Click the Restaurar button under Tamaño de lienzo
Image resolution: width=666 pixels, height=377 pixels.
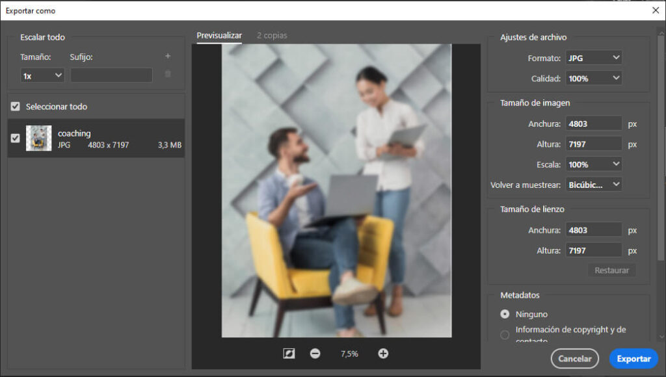[611, 270]
